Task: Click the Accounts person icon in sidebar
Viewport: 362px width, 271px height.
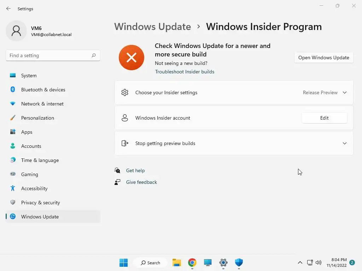Action: click(x=13, y=146)
